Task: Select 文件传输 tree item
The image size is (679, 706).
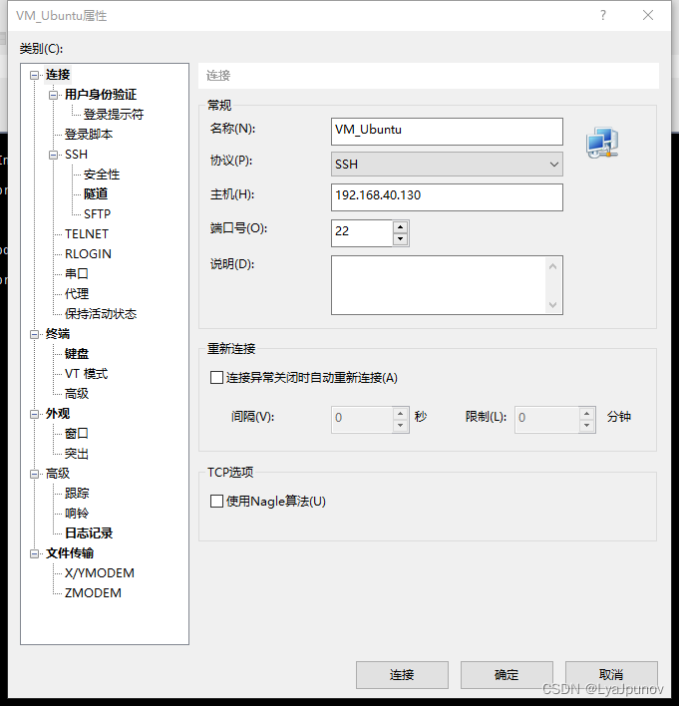Action: (x=70, y=553)
